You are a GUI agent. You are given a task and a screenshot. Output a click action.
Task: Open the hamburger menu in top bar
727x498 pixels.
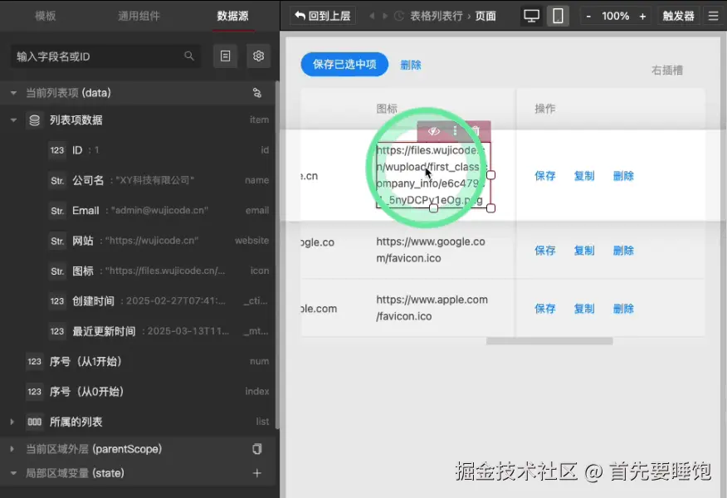click(713, 16)
